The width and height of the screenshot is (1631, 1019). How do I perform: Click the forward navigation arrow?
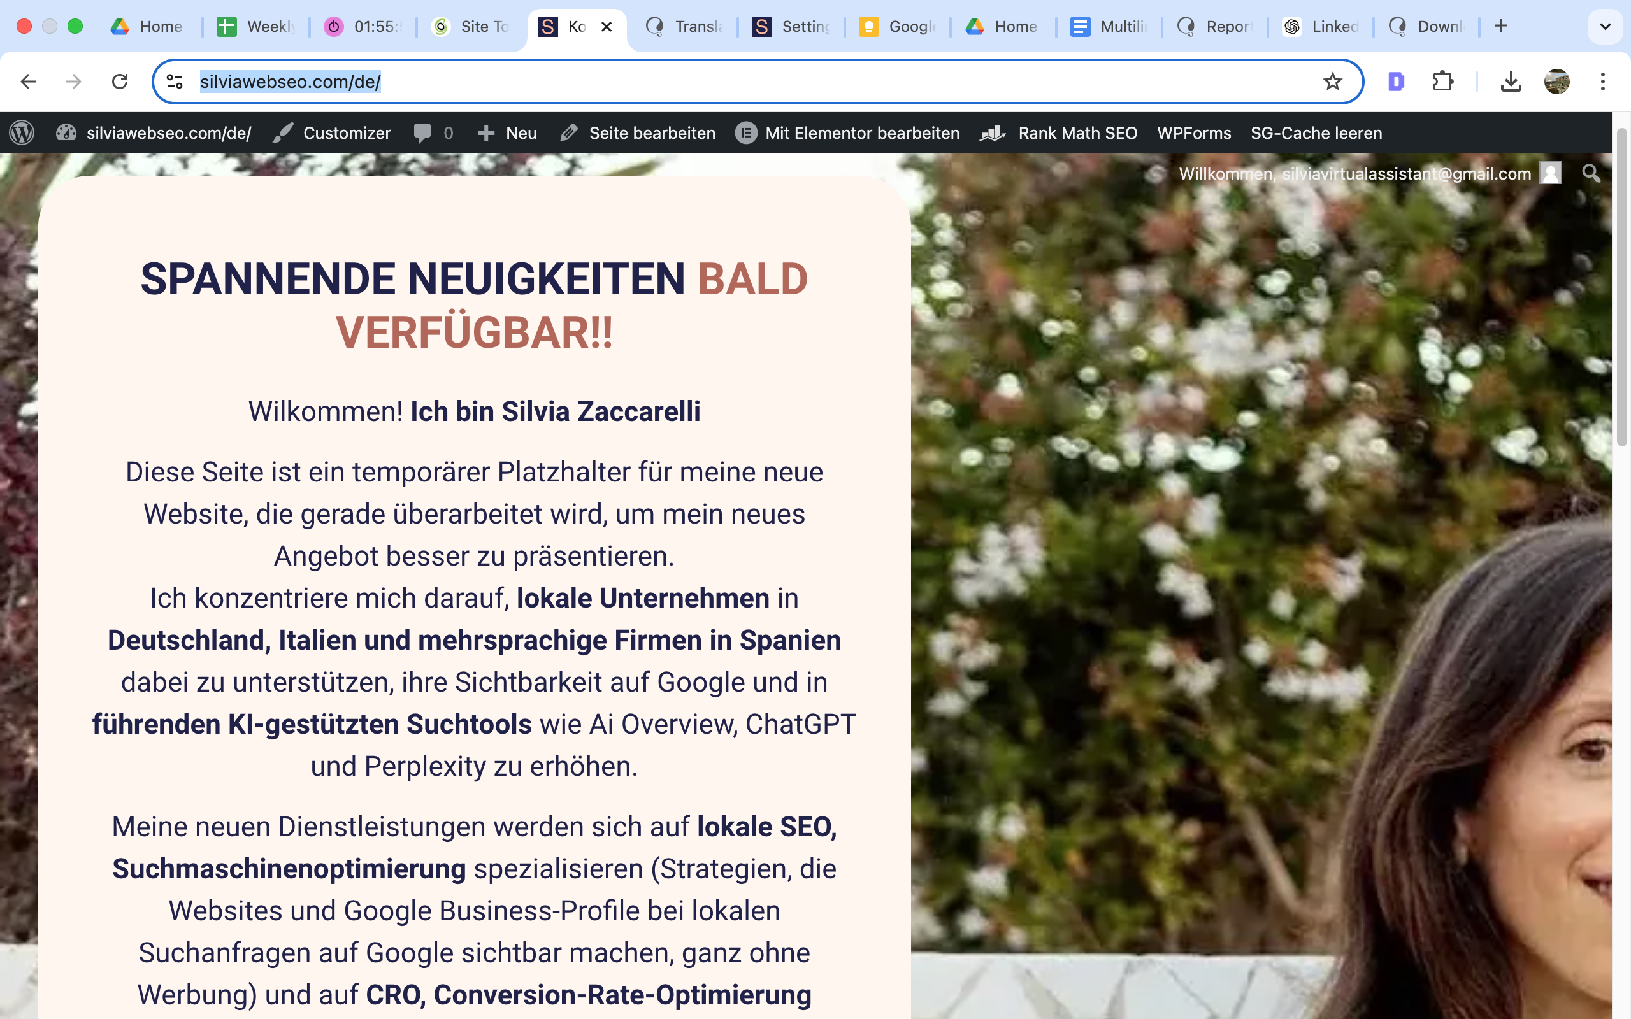pyautogui.click(x=73, y=82)
